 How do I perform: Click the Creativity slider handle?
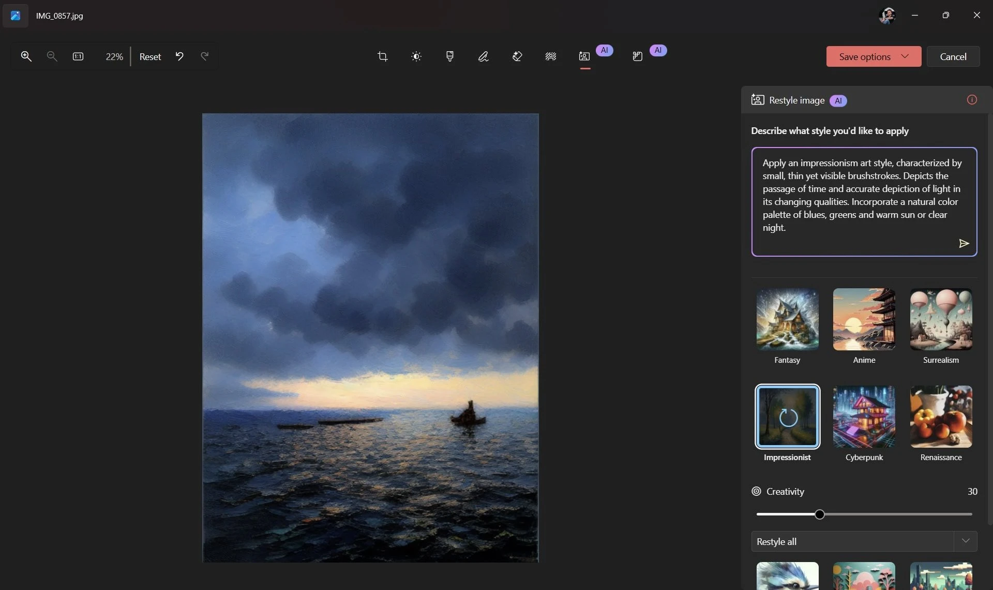[x=819, y=514]
